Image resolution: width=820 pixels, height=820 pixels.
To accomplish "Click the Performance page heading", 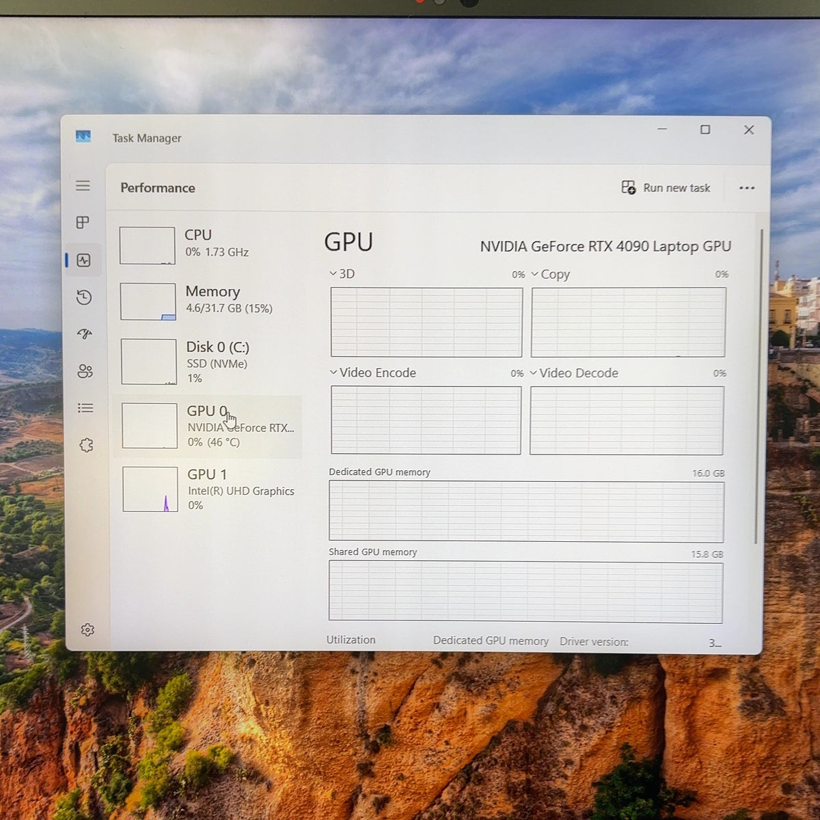I will click(x=158, y=188).
